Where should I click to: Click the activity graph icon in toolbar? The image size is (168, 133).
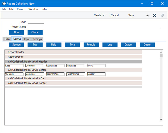147,15
